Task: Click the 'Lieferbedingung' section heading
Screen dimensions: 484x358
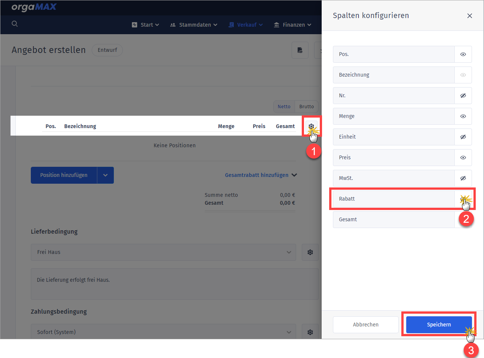Action: (x=54, y=231)
